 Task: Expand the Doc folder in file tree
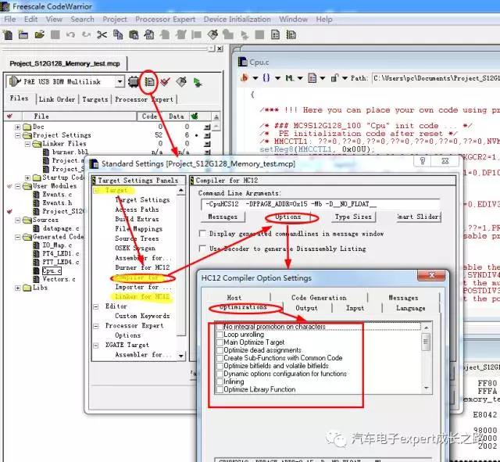17,127
